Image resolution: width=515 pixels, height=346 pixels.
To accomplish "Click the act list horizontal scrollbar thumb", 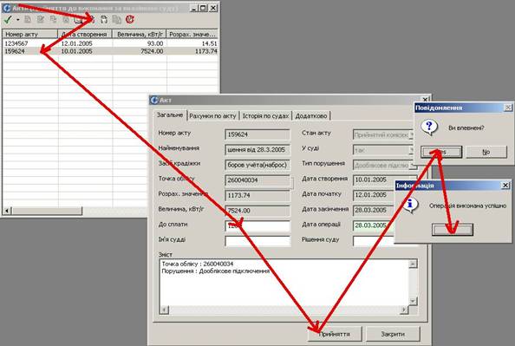I will pos(47,211).
